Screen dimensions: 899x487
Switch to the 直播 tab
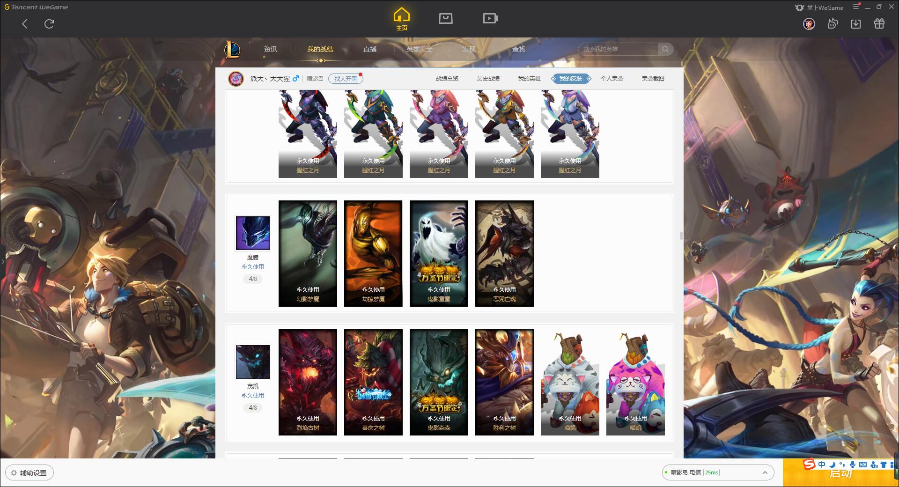point(370,49)
